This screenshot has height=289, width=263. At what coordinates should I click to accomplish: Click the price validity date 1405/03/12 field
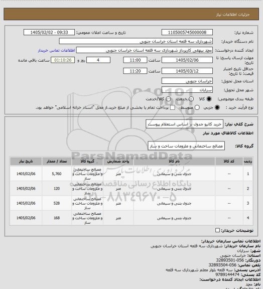point(187,71)
